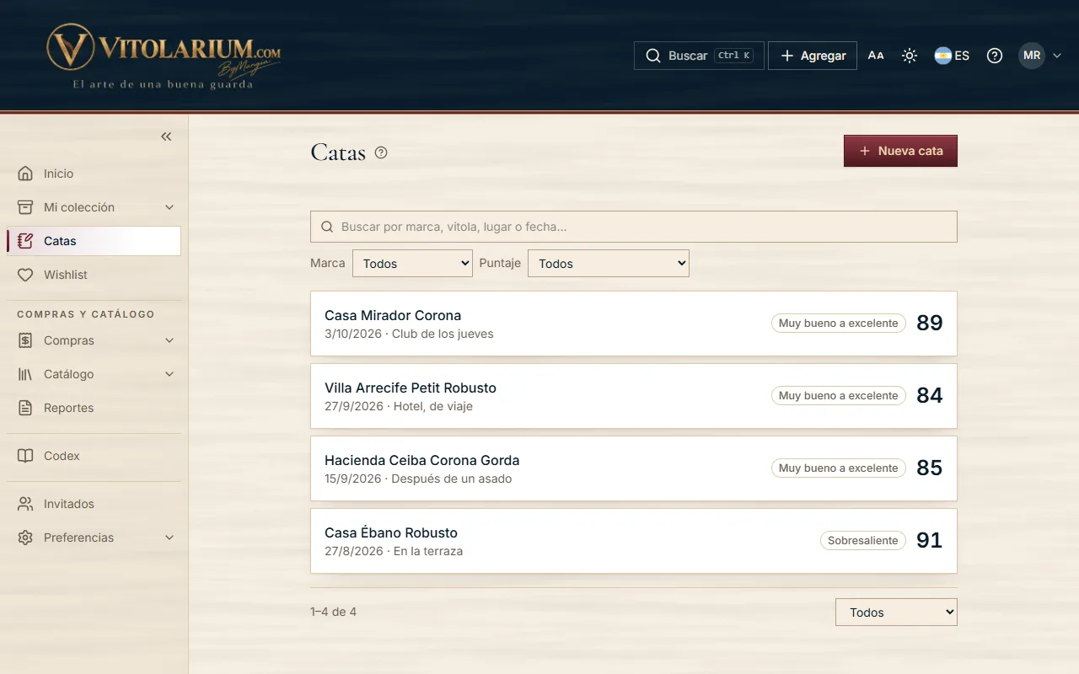Toggle the light/dark theme sun icon
The width and height of the screenshot is (1079, 674).
910,56
